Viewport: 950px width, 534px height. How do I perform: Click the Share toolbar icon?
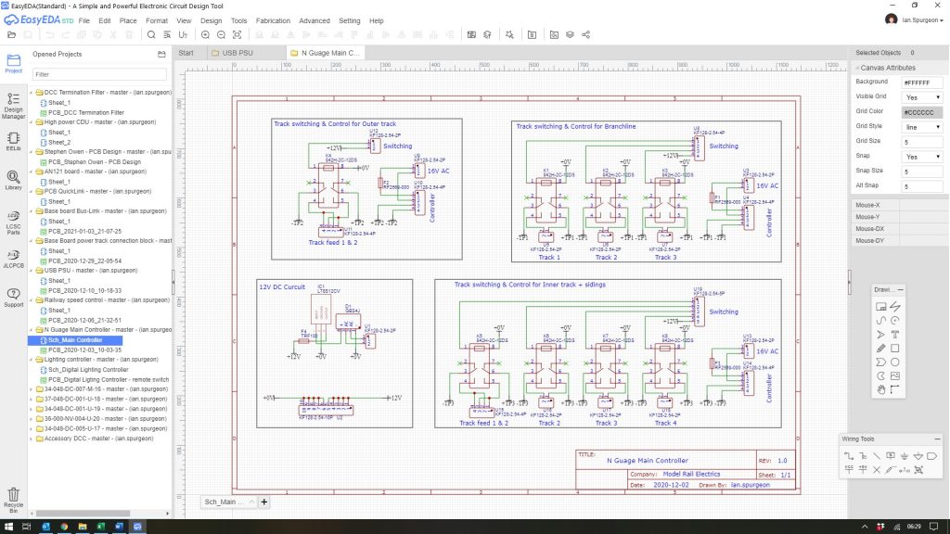point(586,34)
